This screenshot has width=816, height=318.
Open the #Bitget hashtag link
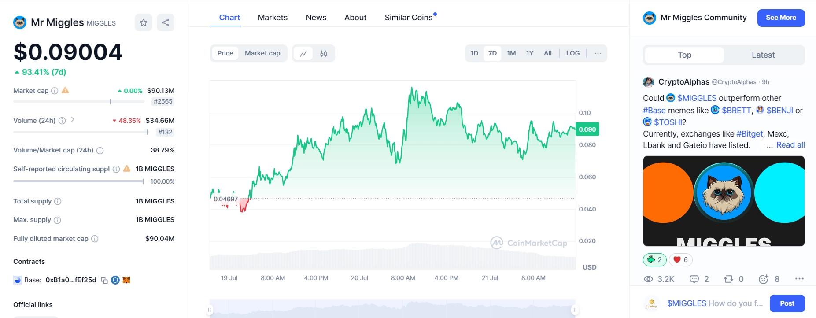pyautogui.click(x=750, y=133)
